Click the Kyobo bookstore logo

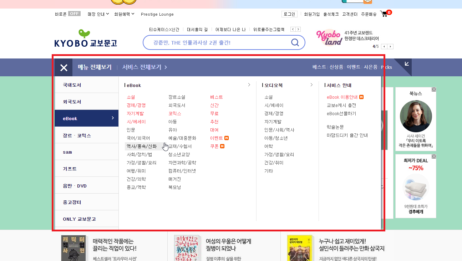click(x=86, y=39)
